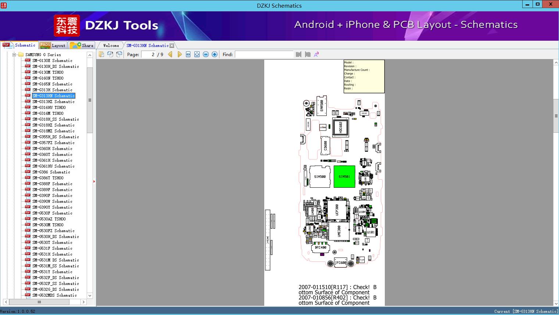Open SM-G130H_DS Schematic in tree

click(x=55, y=66)
